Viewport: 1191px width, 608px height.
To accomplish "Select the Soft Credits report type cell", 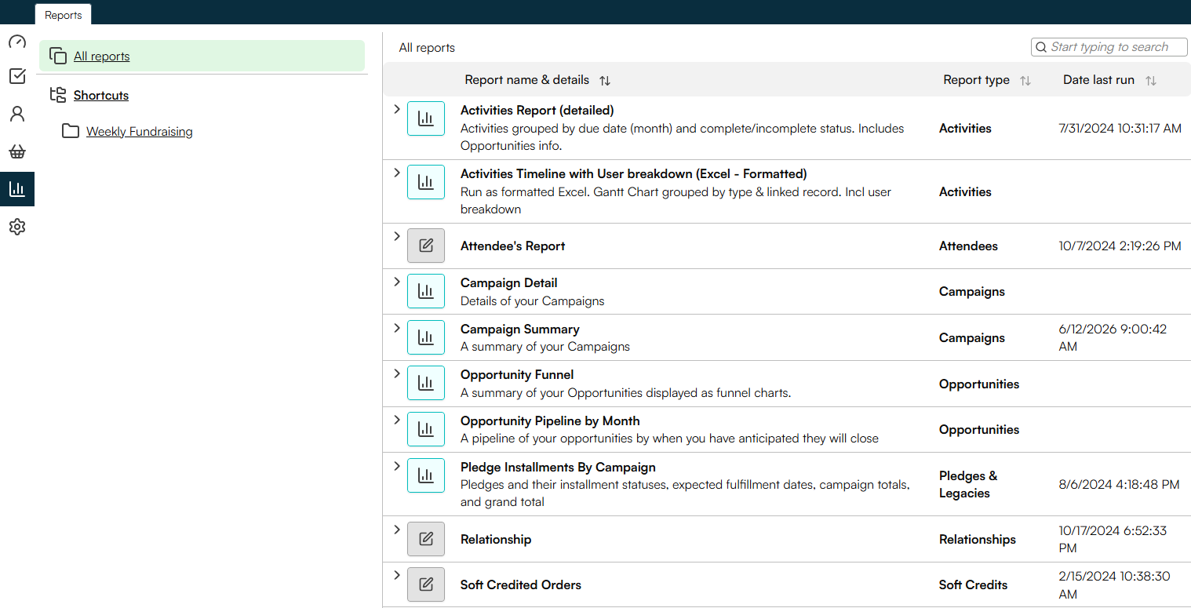I will coord(974,585).
